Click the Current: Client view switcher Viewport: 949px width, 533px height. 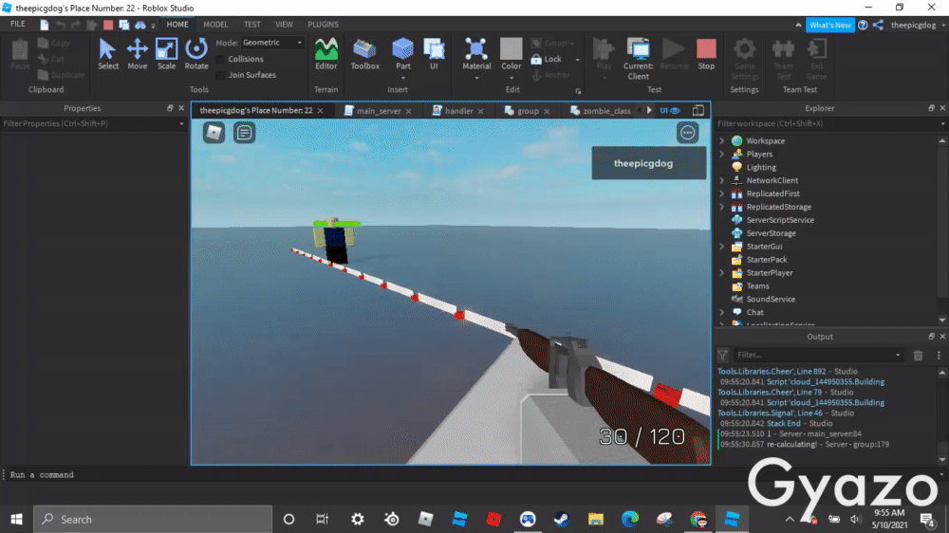(x=638, y=59)
